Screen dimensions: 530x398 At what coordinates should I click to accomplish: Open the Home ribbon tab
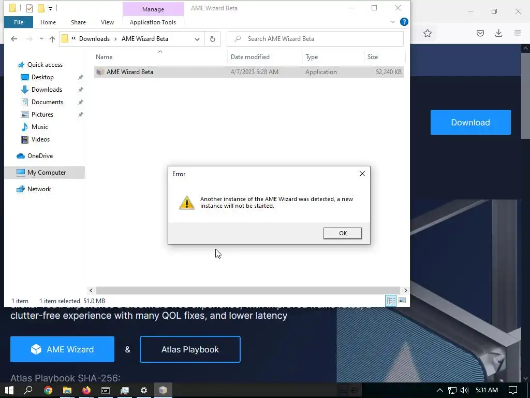[48, 22]
